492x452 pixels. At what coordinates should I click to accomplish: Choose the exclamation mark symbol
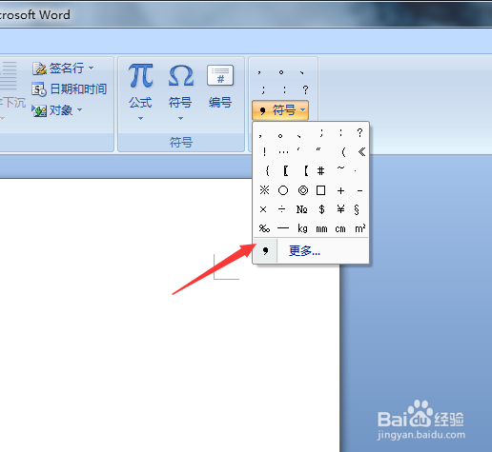point(264,152)
